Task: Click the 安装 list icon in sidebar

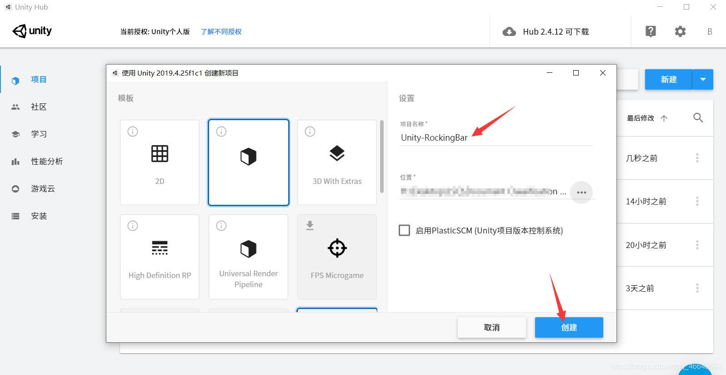Action: 15,216
